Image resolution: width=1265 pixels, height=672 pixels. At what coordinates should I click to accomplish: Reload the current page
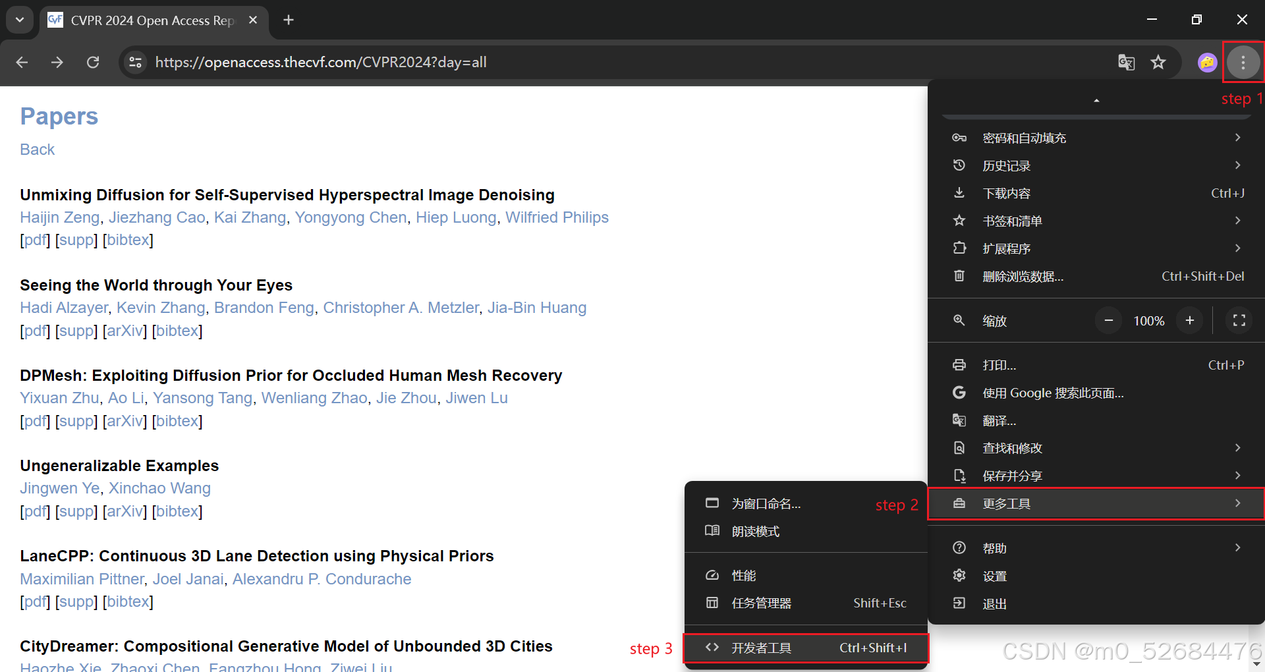pos(93,63)
